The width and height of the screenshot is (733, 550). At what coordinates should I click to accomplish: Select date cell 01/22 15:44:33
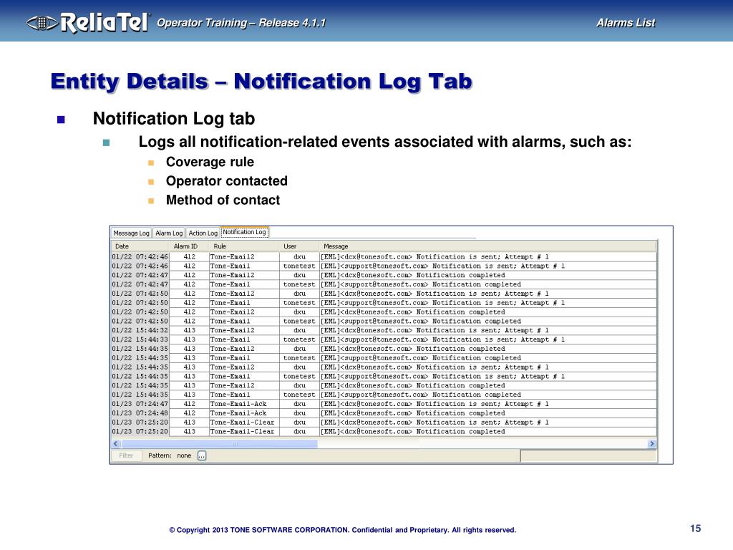click(140, 339)
